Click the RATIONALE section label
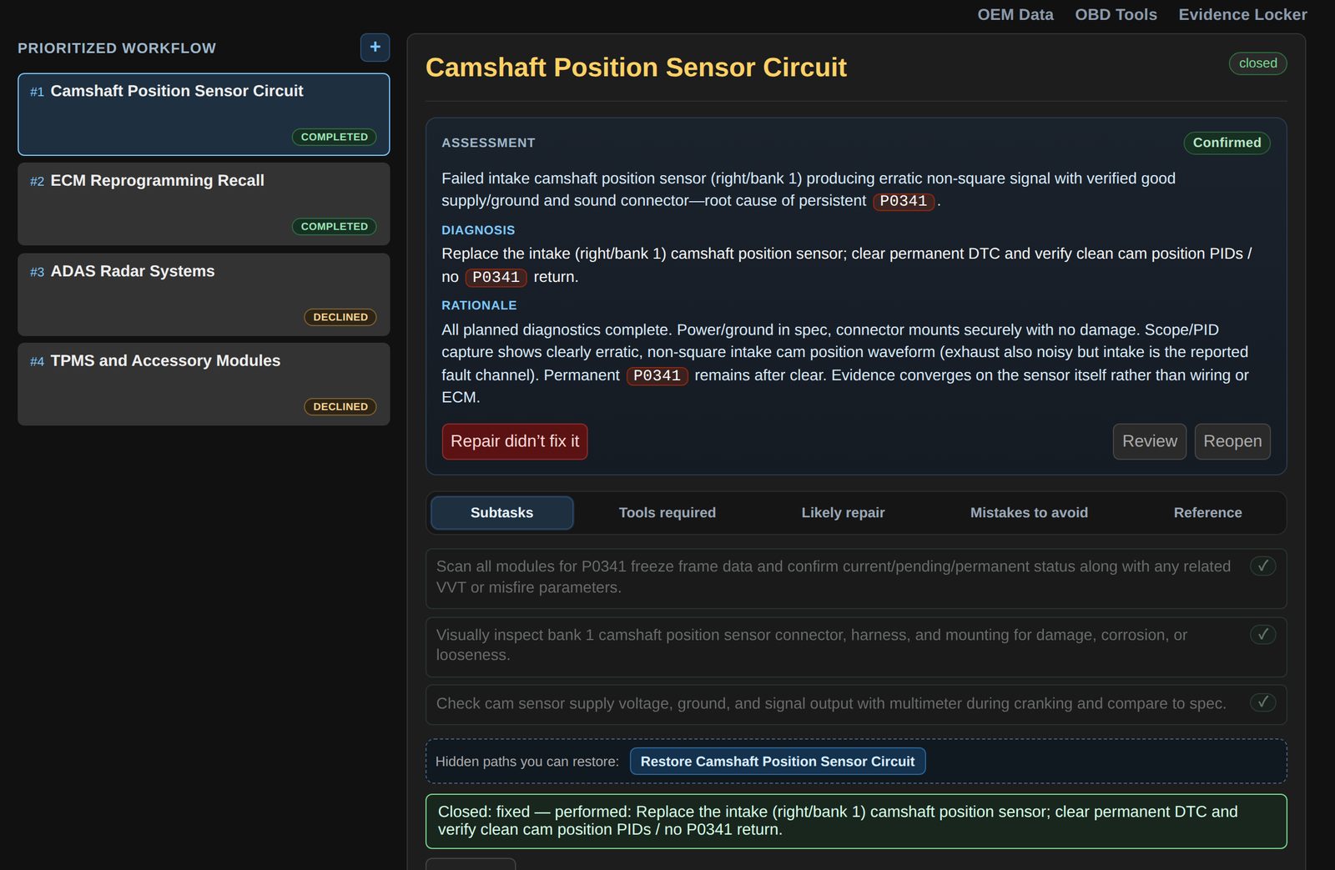Screen dimensions: 1335x870 (x=479, y=305)
